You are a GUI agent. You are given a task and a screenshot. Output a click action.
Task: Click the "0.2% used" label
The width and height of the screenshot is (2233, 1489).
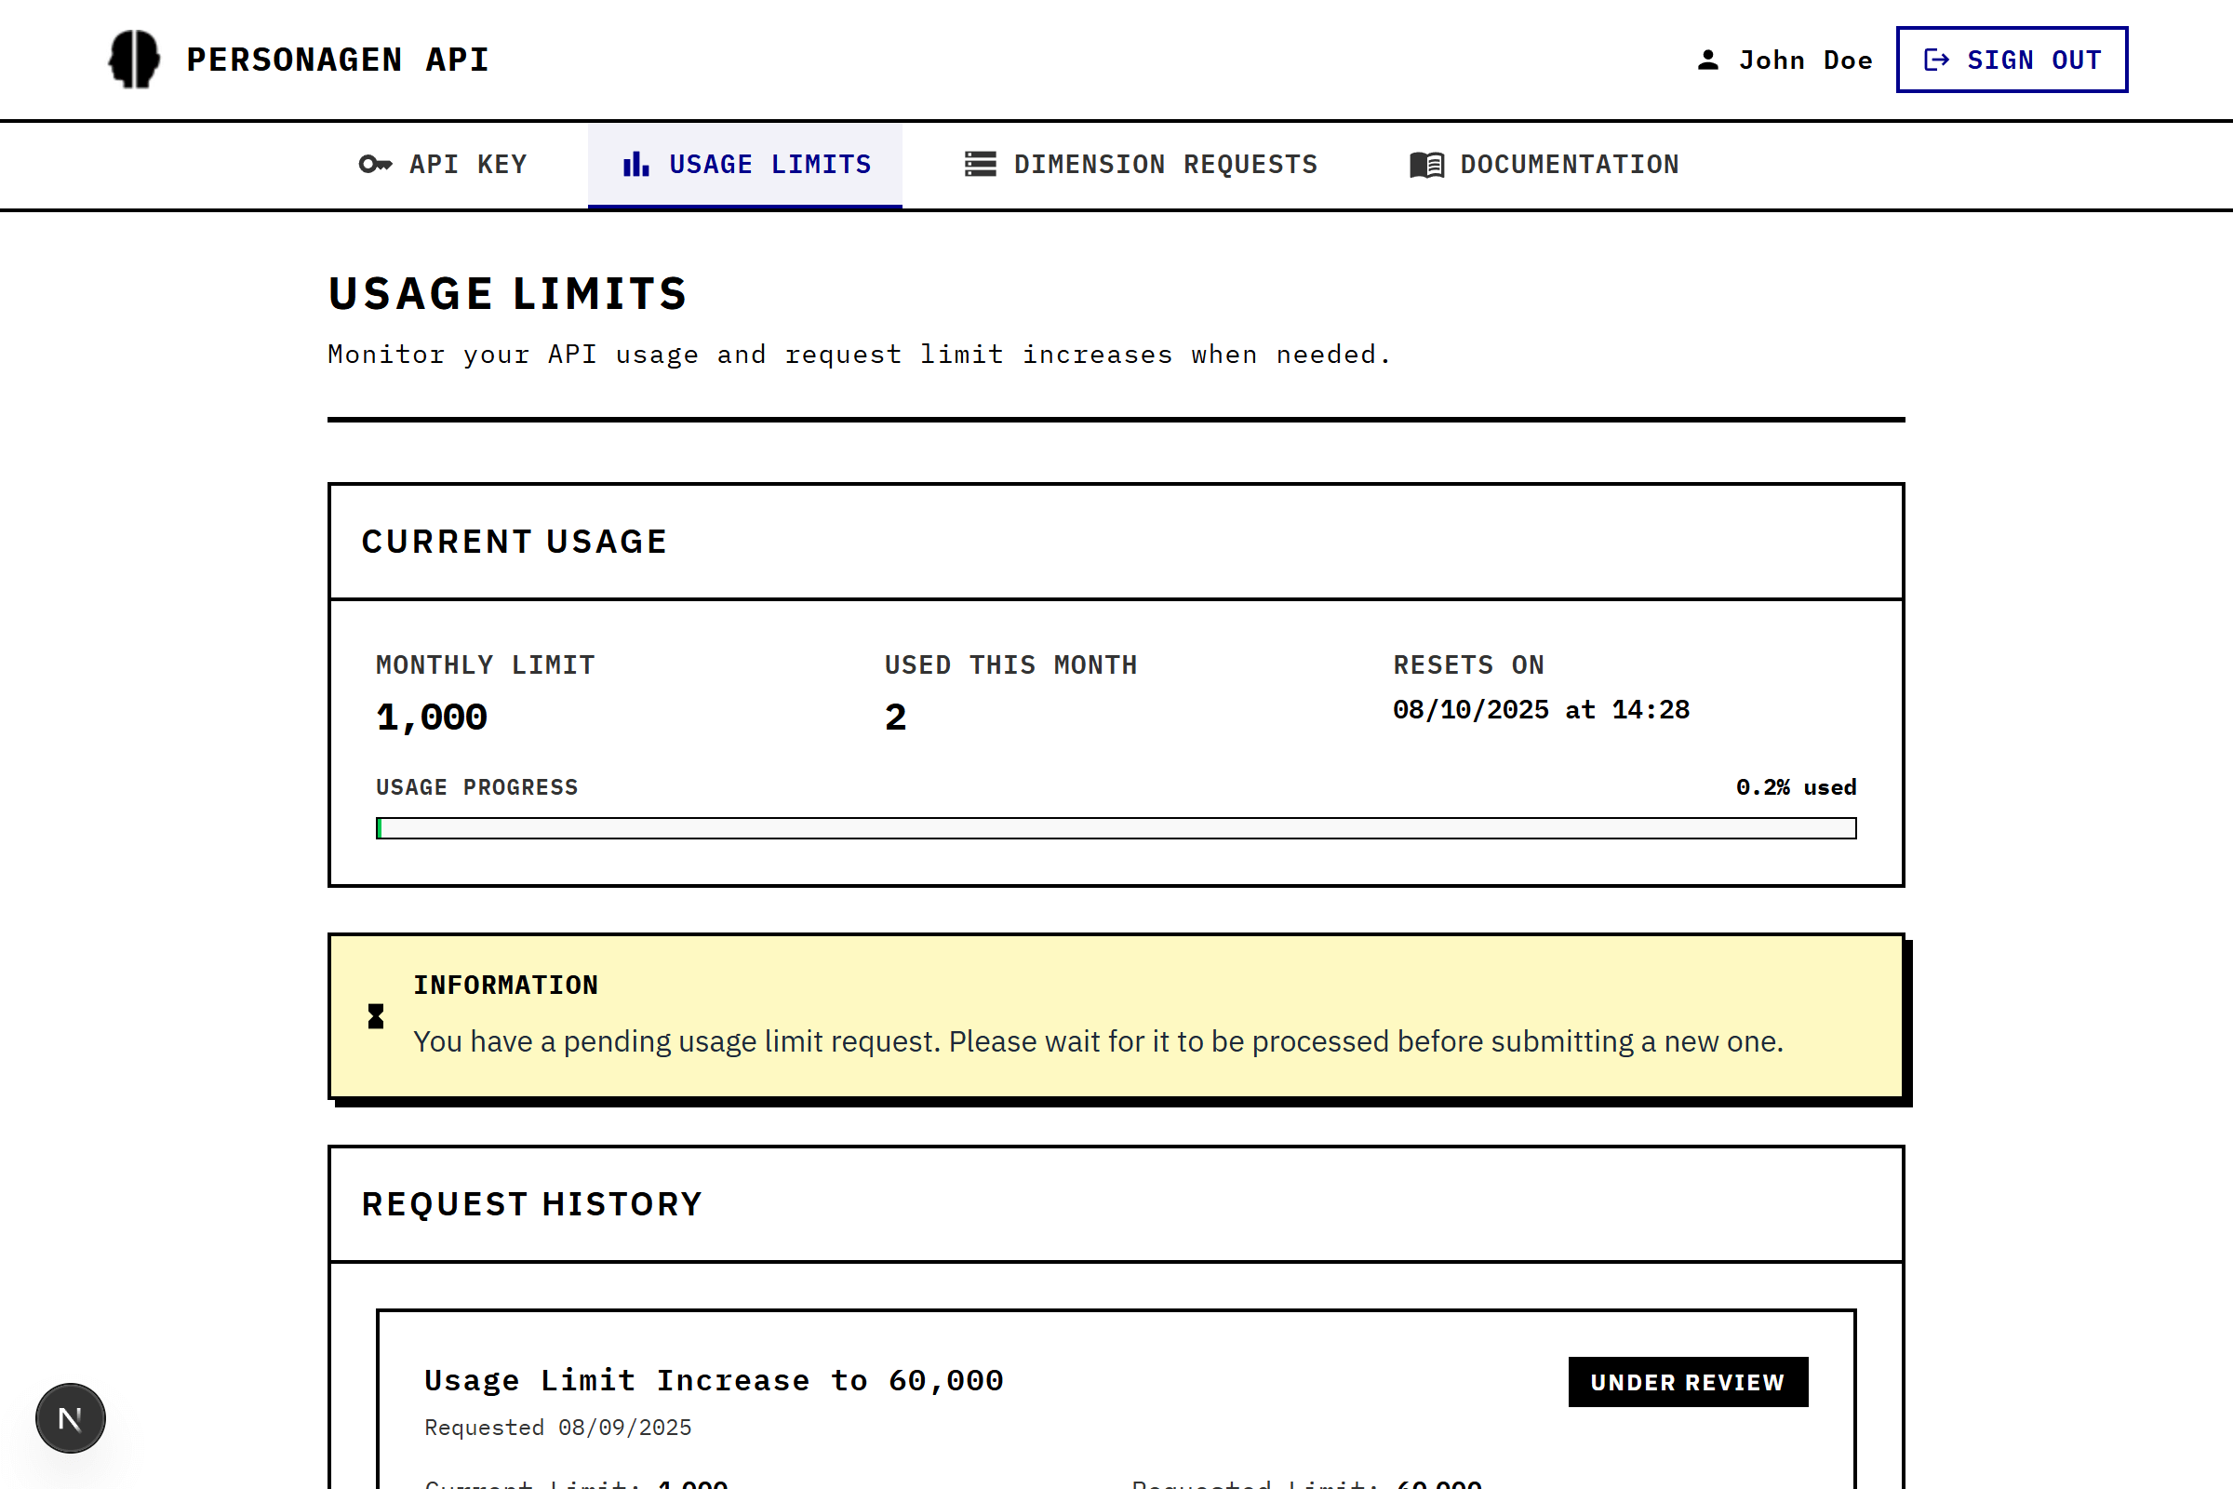click(1797, 787)
